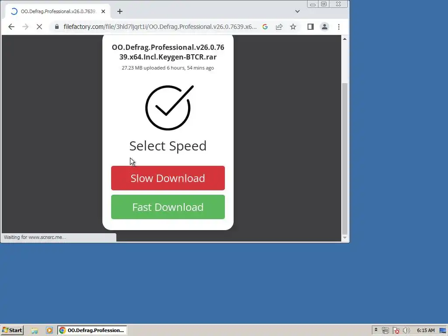Image resolution: width=448 pixels, height=336 pixels.
Task: Bookmark this tab with star icon
Action: pos(293,27)
